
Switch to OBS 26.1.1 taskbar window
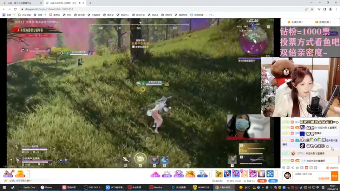coord(93,188)
